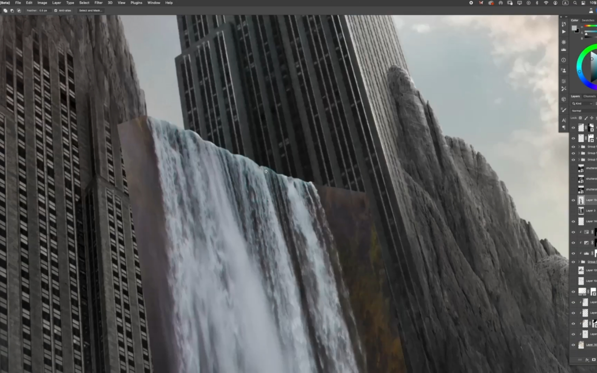Click the Lock transparent pixels icon
Screen dimensions: 597x373
(580, 118)
